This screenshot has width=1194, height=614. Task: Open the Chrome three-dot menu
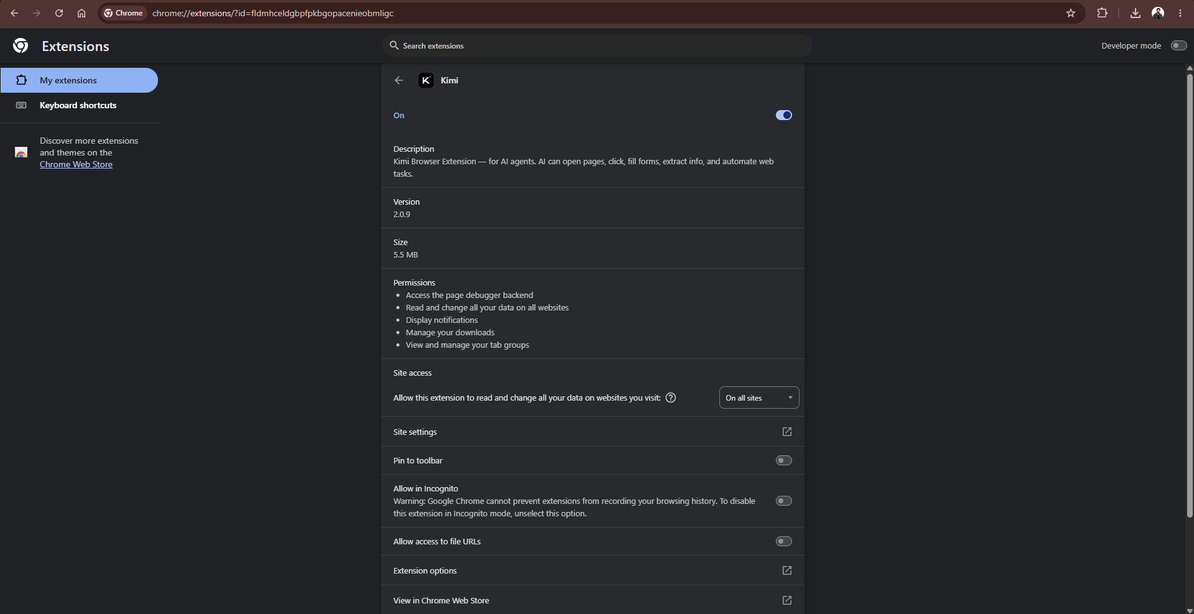1180,13
